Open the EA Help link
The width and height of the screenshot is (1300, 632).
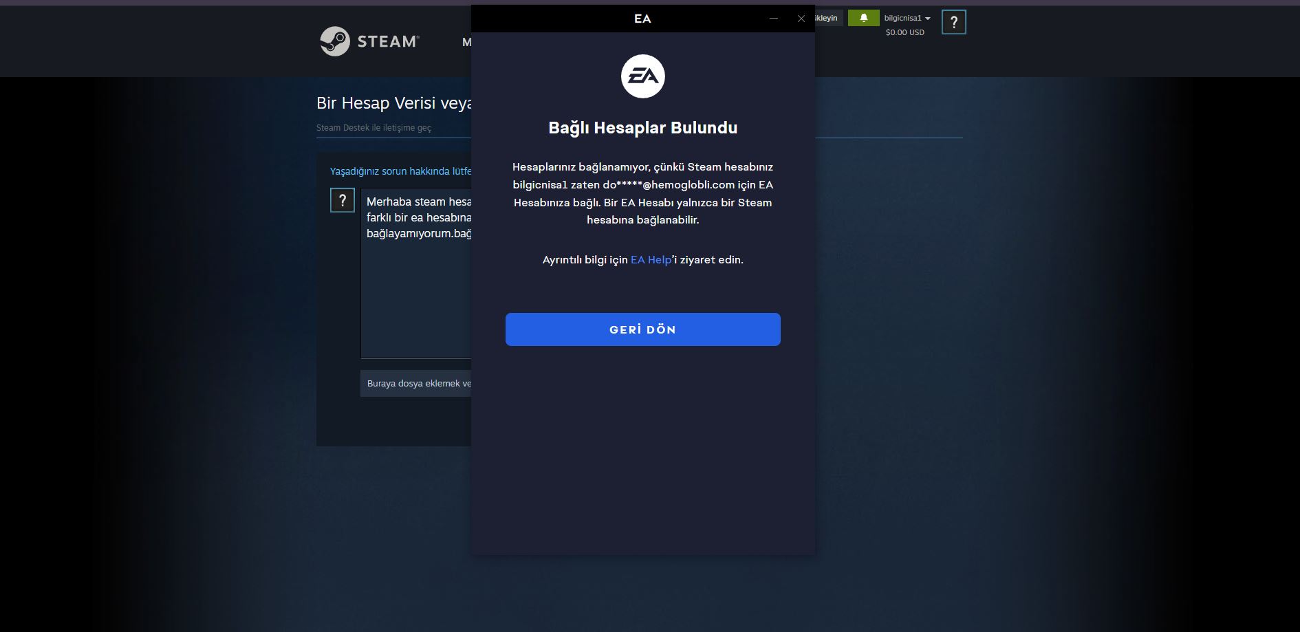(x=651, y=260)
